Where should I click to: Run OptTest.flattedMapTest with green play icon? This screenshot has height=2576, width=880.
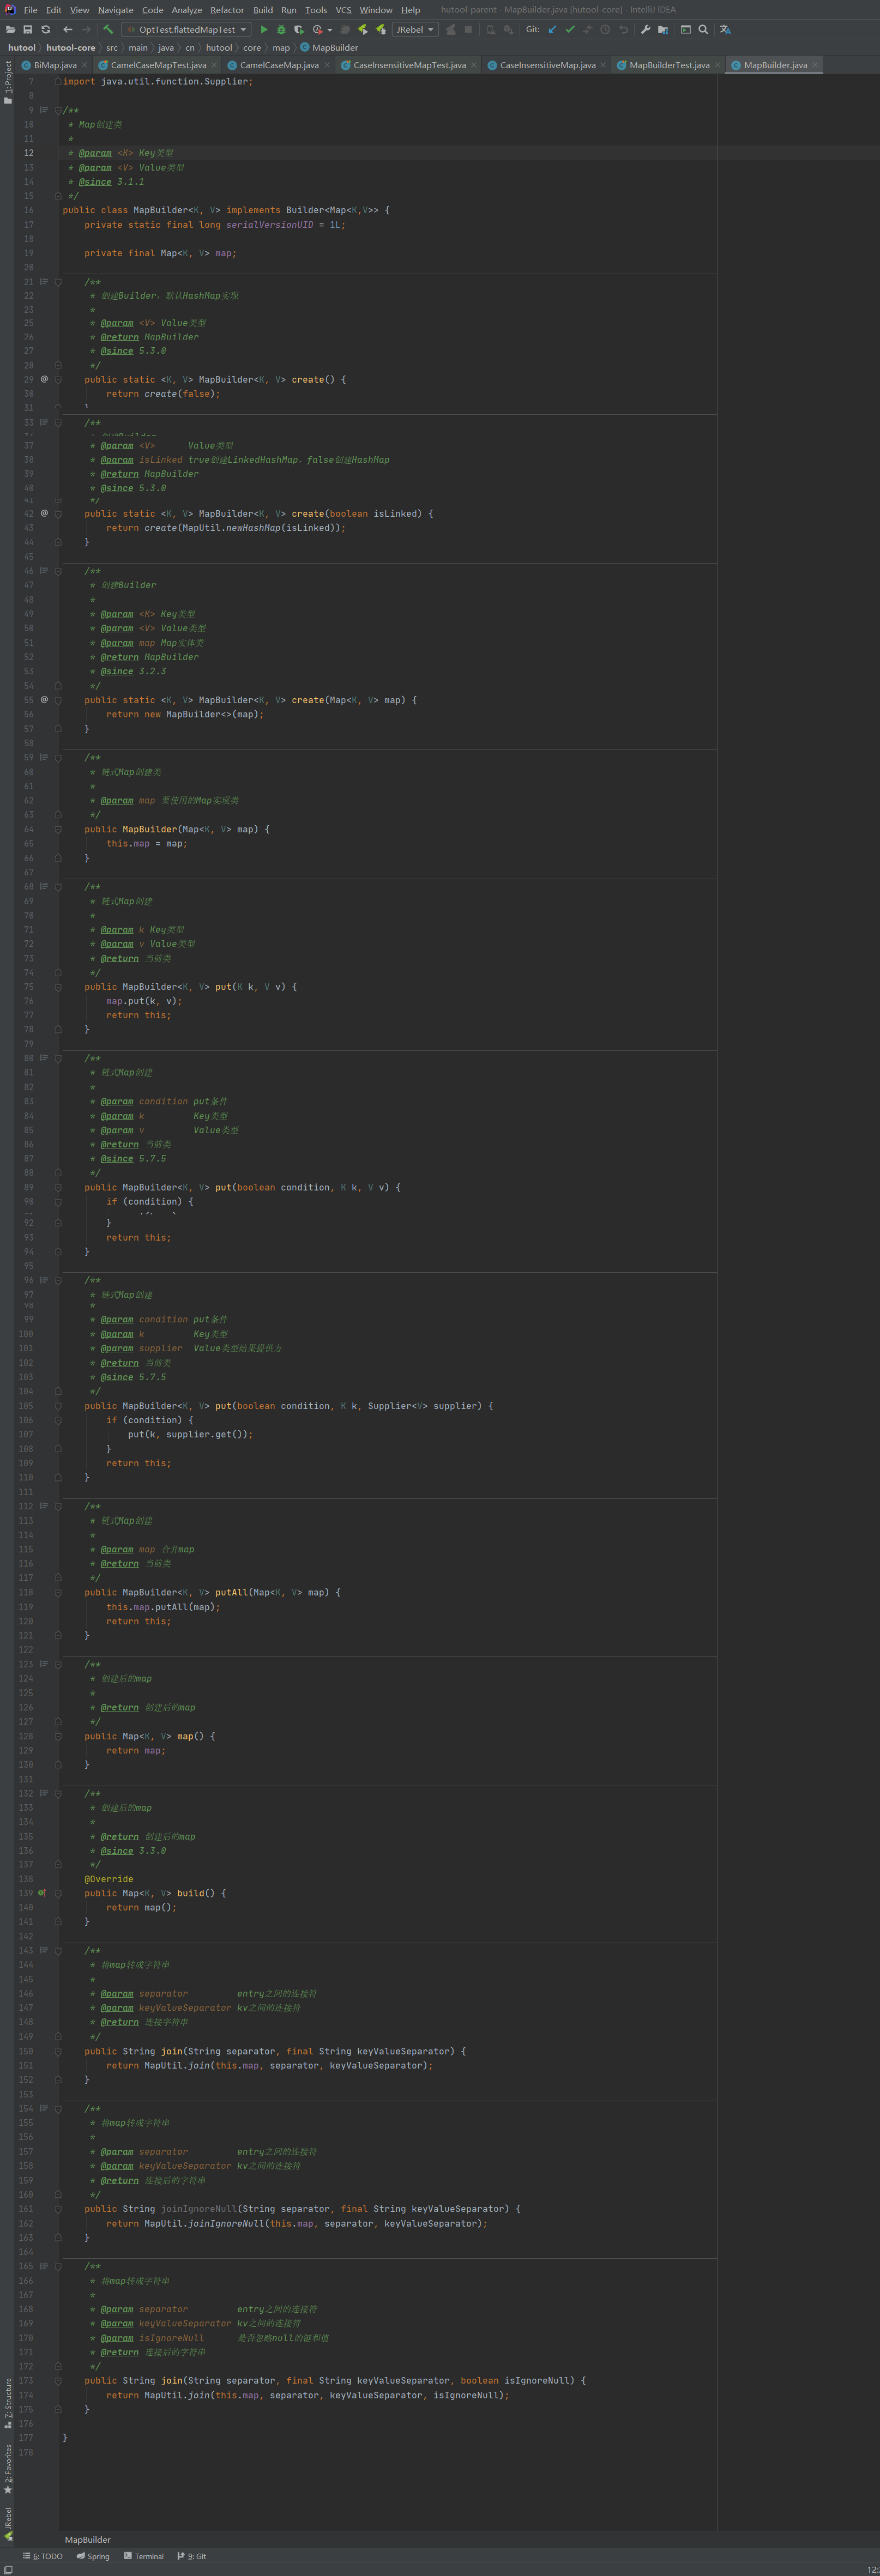click(264, 30)
